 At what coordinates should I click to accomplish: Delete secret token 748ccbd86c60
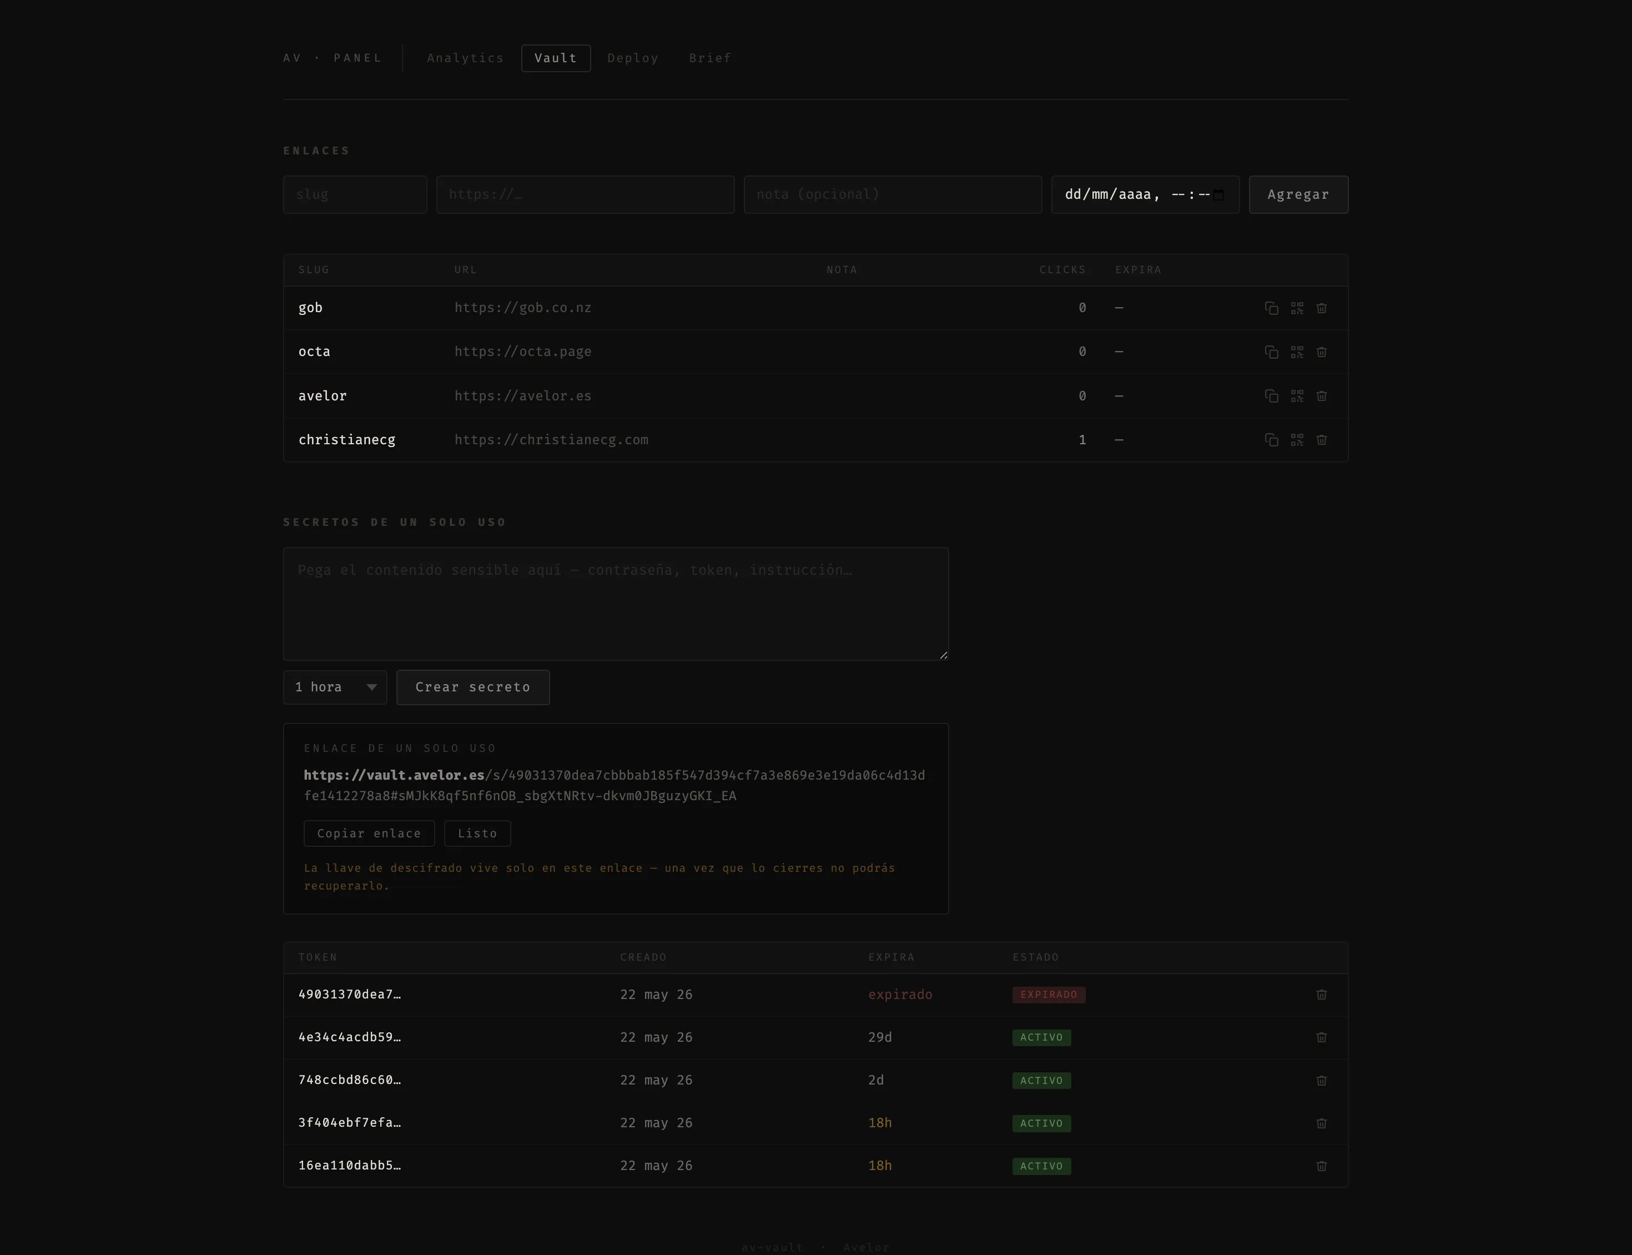pyautogui.click(x=1322, y=1080)
